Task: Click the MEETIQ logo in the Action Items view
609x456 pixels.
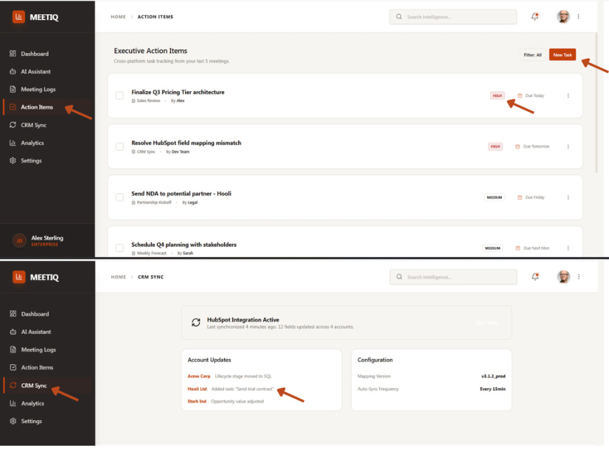Action: [35, 17]
